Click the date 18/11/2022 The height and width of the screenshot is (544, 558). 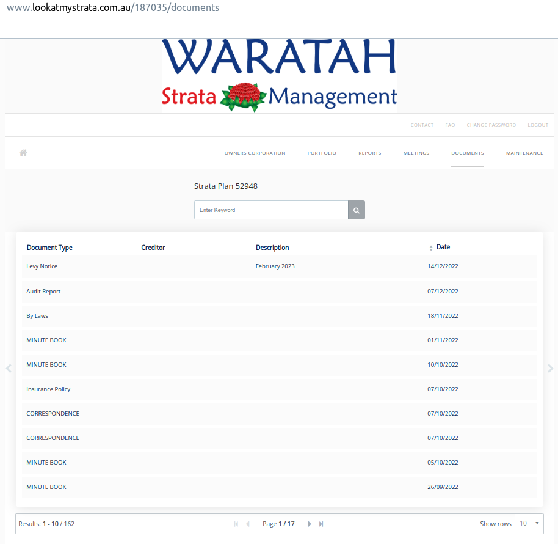click(x=443, y=316)
